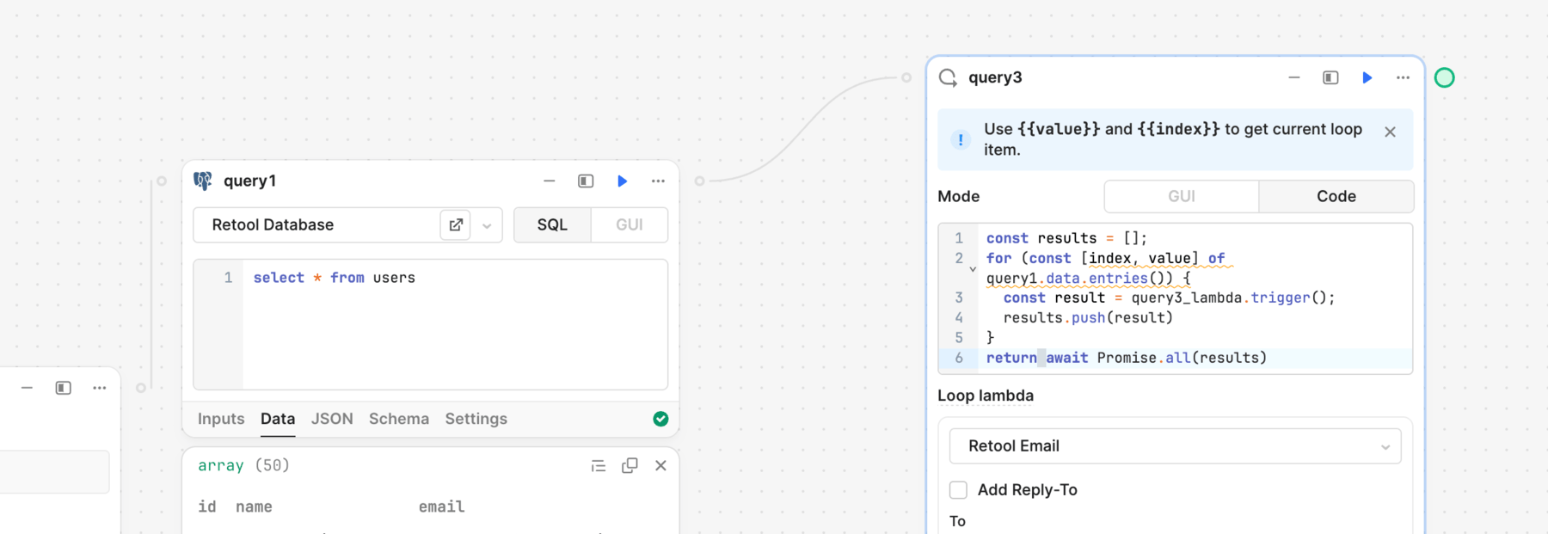The image size is (1548, 534).
Task: Toggle layout icon on left block
Action: point(64,388)
